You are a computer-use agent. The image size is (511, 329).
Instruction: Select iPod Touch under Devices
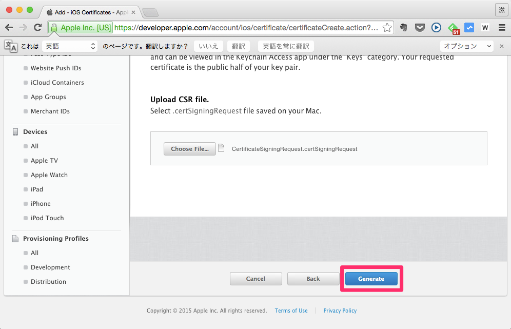click(x=47, y=218)
